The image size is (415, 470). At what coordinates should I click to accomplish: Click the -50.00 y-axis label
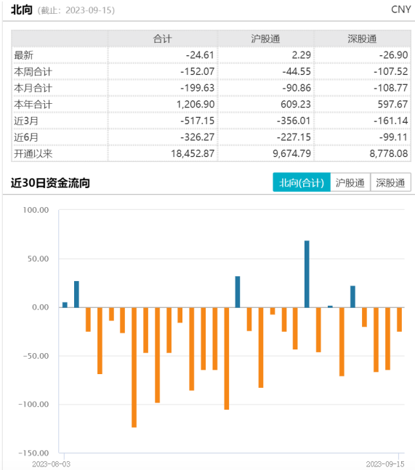coord(36,356)
